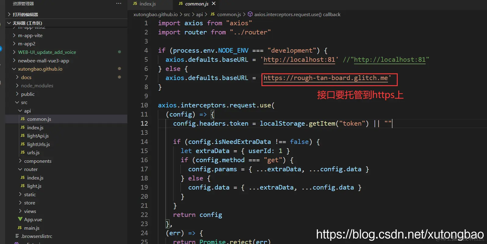487x244 pixels.
Task: Expand the public folder
Action: coord(28,94)
